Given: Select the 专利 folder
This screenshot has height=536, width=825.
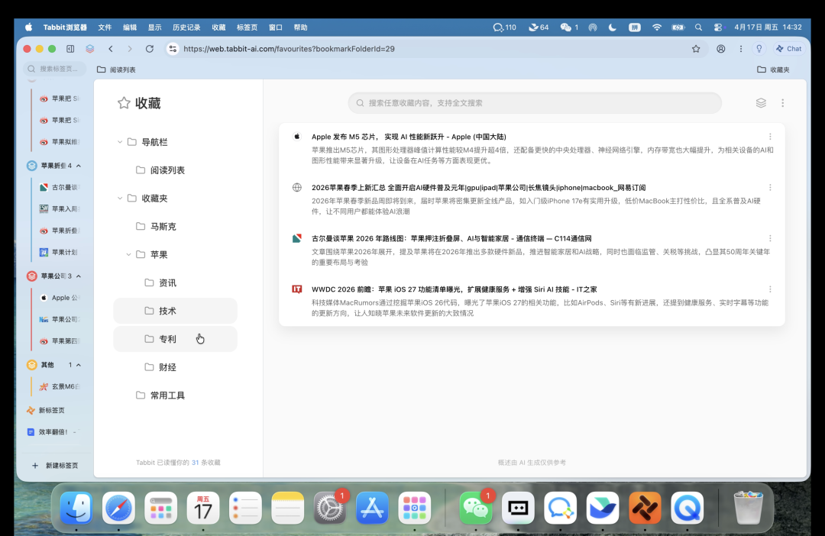Looking at the screenshot, I should coord(175,339).
